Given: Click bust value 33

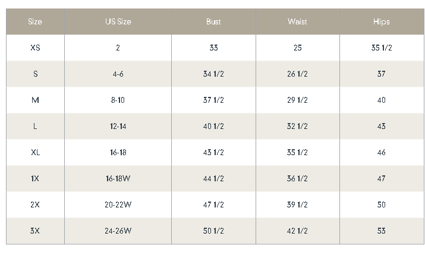Looking at the screenshot, I should coord(213,48).
